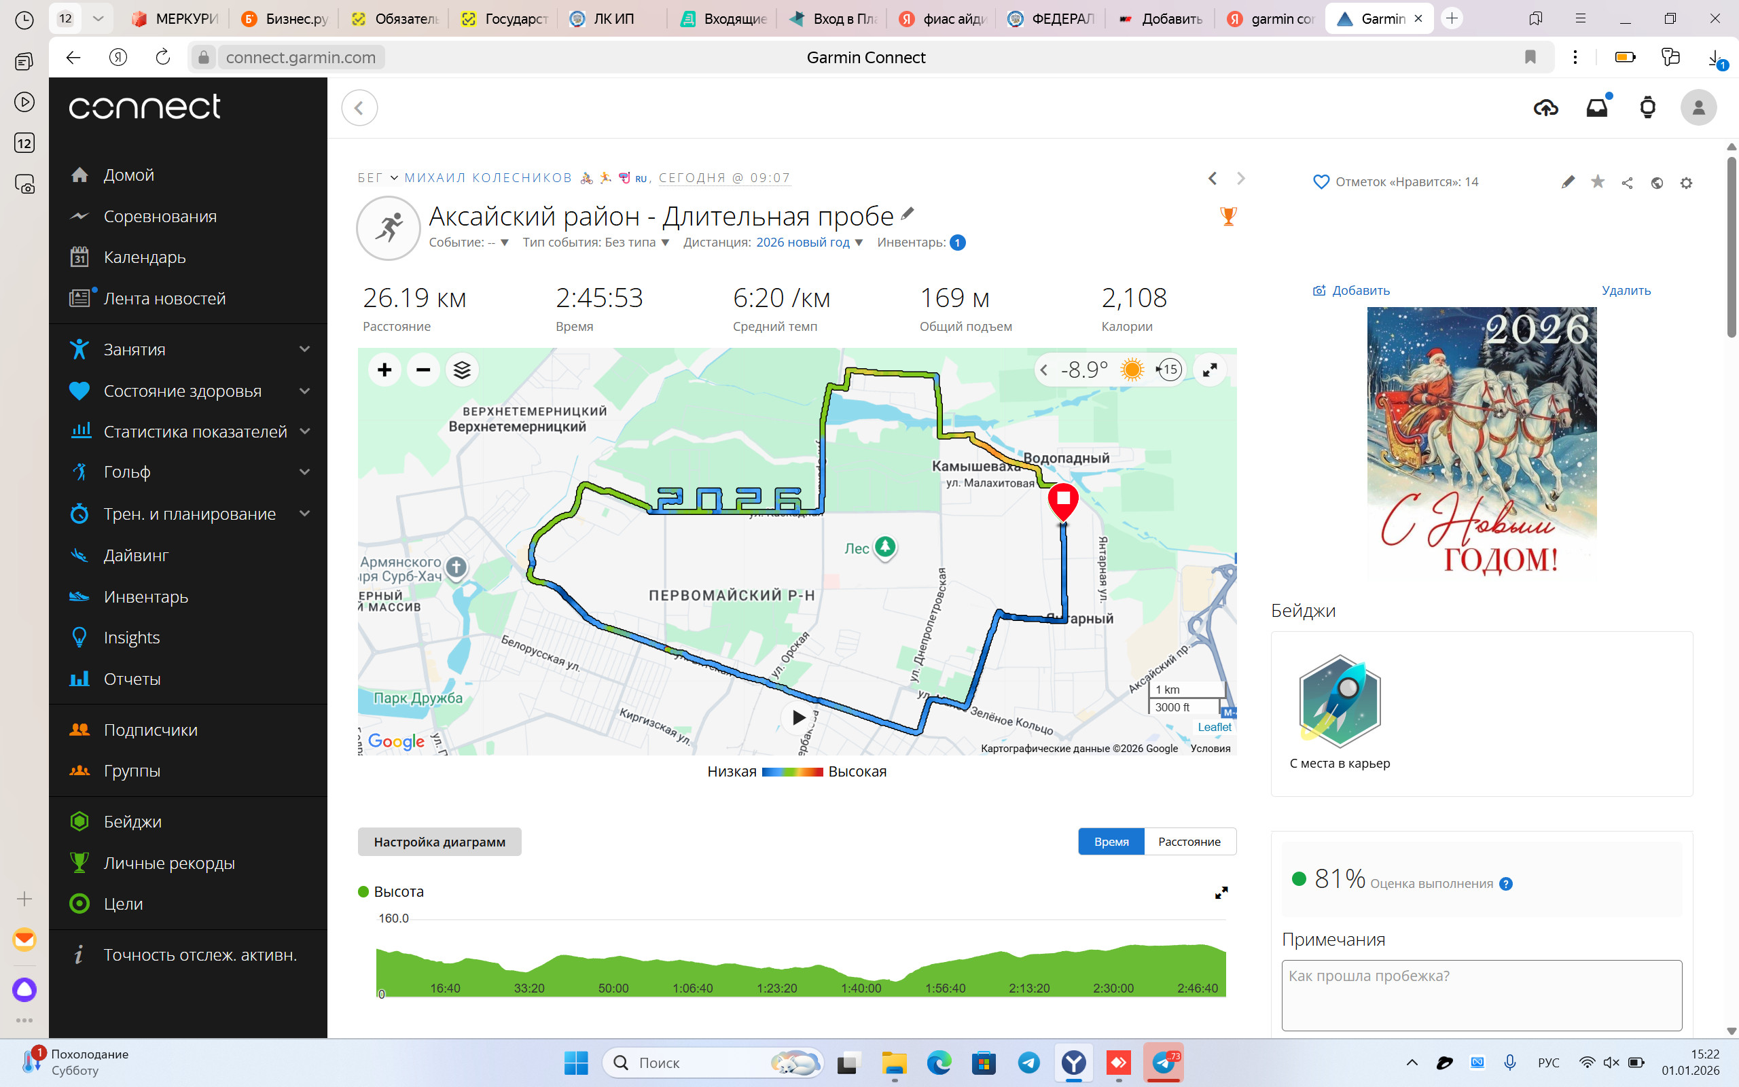
Task: Click the stop marker on the map
Action: click(x=1063, y=503)
